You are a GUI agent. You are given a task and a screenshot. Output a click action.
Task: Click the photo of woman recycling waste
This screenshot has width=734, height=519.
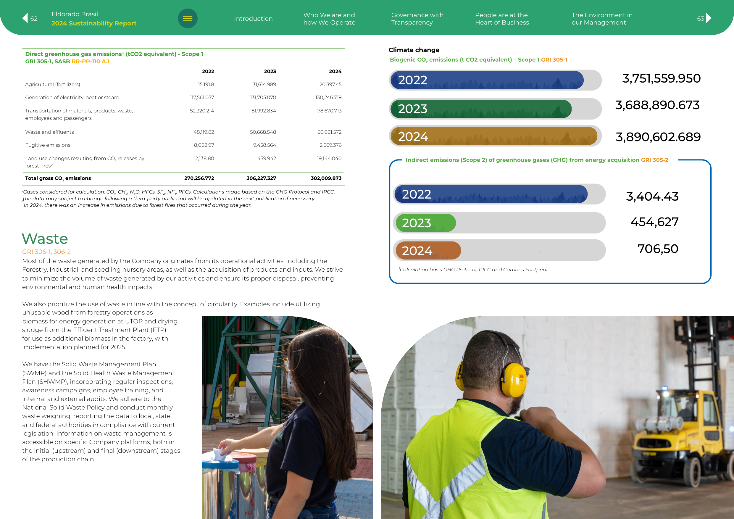tap(287, 417)
